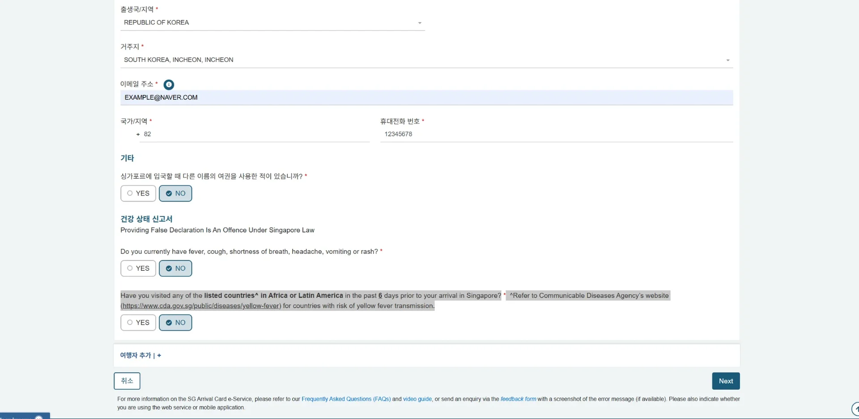Screen dimensions: 859x419
Task: Select NO for different-name passport question
Action: (175, 193)
